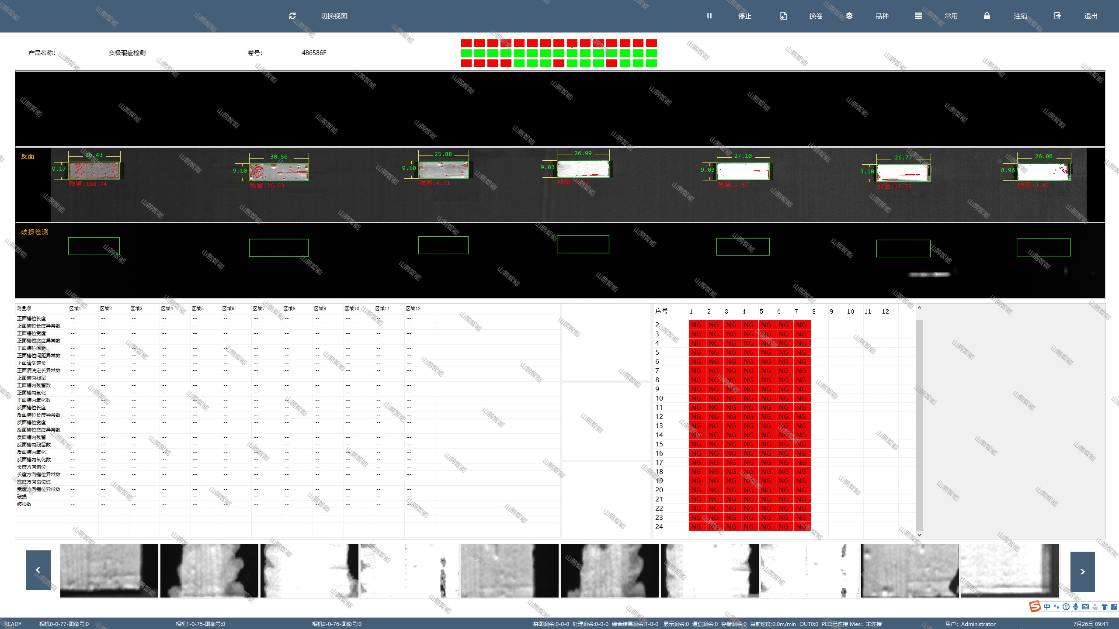Screen dimensions: 1119x629
Task: Open the 品种 menu item
Action: [x=882, y=16]
